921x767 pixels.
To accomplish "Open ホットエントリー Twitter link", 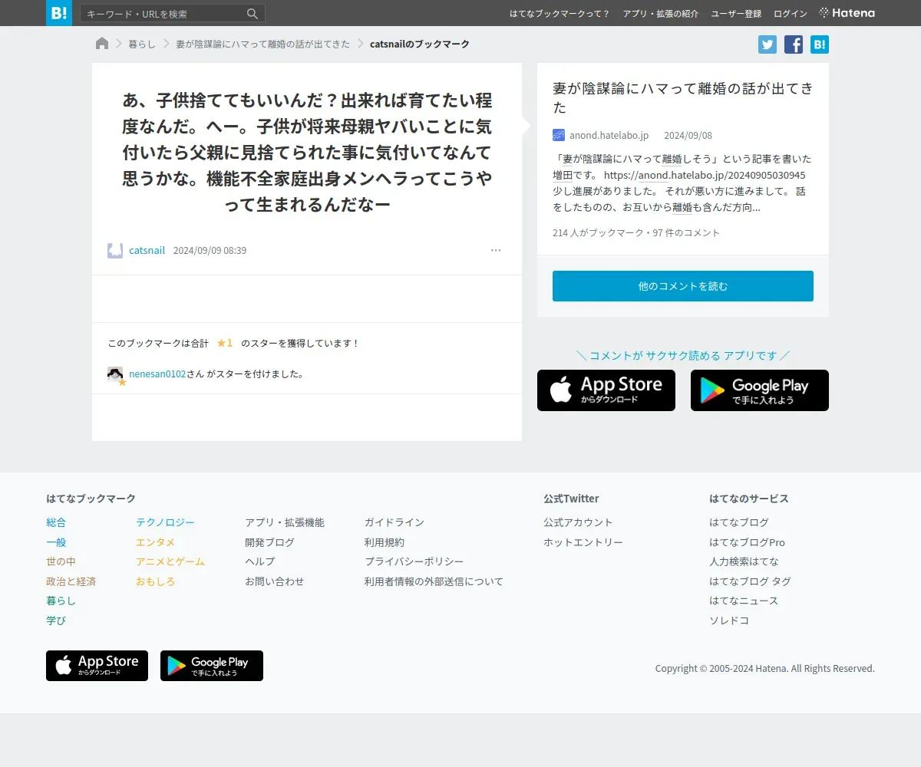I will (x=583, y=542).
